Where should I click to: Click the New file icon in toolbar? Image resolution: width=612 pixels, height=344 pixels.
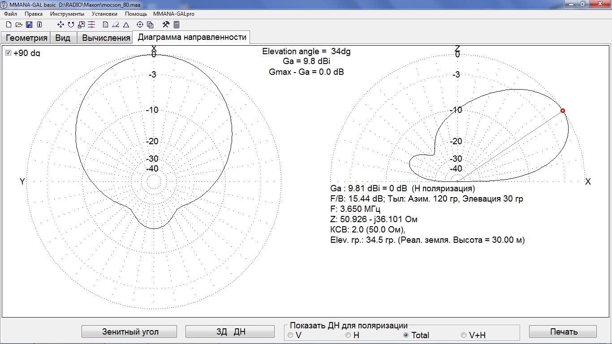pos(9,25)
